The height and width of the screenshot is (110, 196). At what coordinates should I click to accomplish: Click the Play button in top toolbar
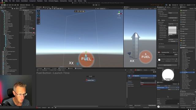pyautogui.click(x=93, y=5)
